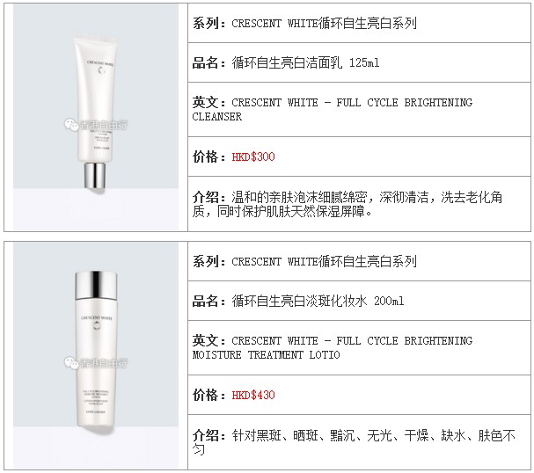Screen dimensions: 534x473
Task: Click crescent logo on lotion bottle
Action: tap(97, 325)
